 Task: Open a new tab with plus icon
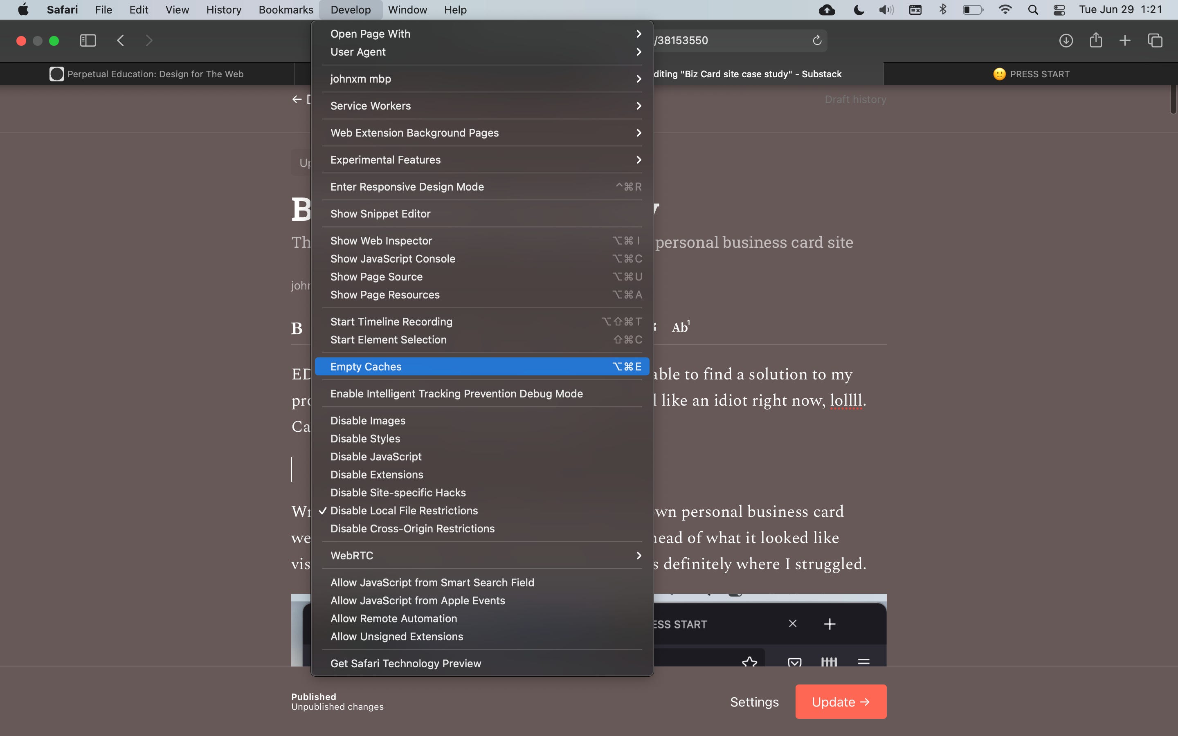point(1125,40)
